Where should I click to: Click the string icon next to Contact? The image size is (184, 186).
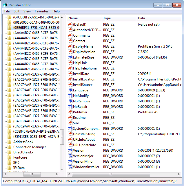(x=70, y=41)
